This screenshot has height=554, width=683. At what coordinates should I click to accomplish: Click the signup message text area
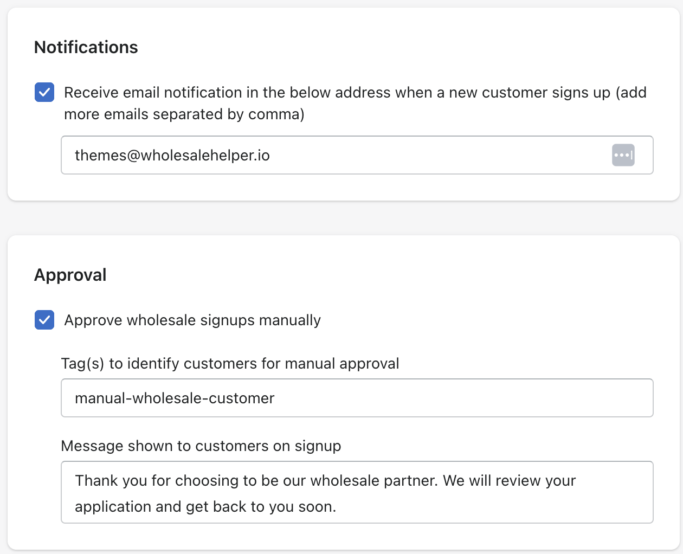click(x=357, y=492)
